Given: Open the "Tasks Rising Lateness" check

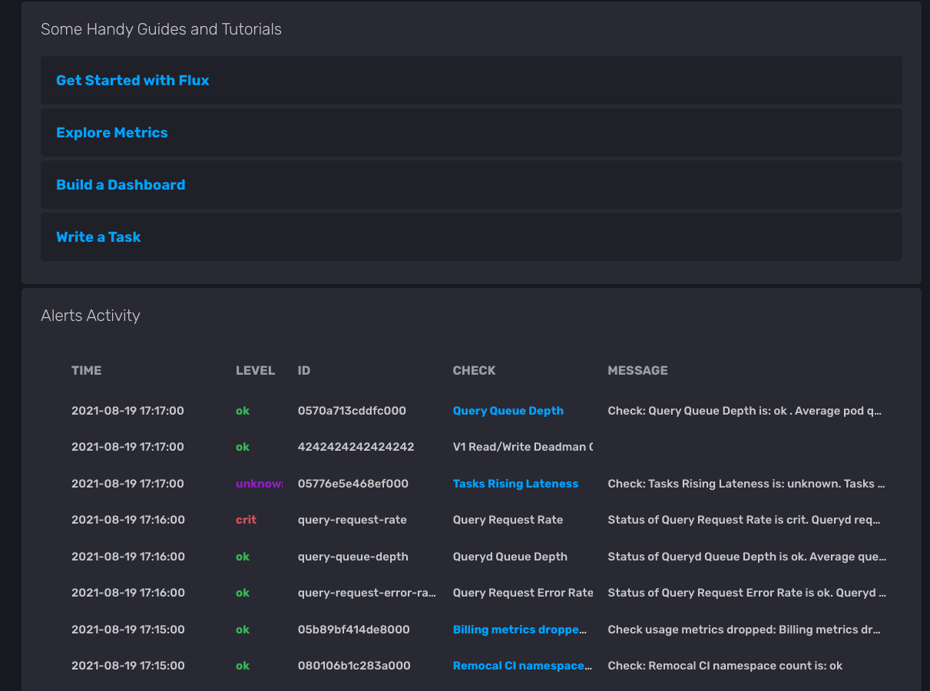Looking at the screenshot, I should [515, 483].
